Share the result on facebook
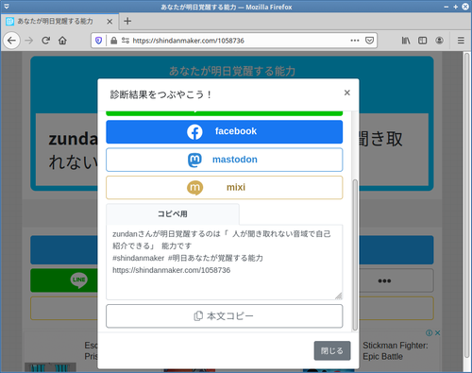 (x=224, y=131)
